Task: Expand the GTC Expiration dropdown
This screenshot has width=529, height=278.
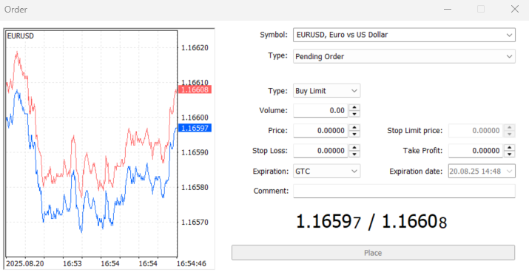Action: click(x=326, y=172)
